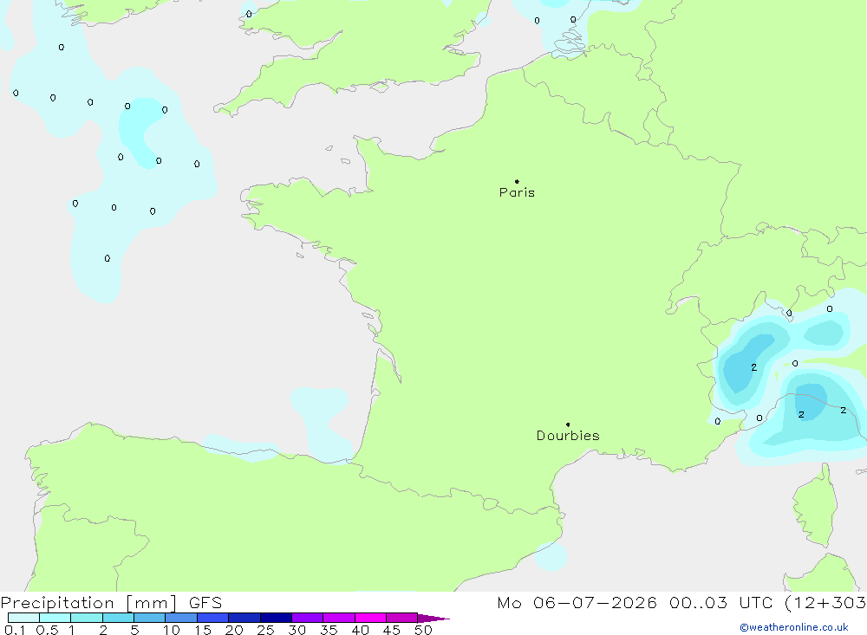
Task: Select the 0.1 mm lightest legend swatch
Action: coord(23,618)
